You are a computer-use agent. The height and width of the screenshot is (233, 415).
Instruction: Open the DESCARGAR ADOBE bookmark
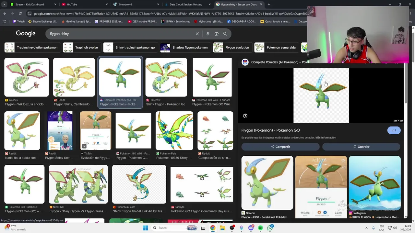pos(242,22)
